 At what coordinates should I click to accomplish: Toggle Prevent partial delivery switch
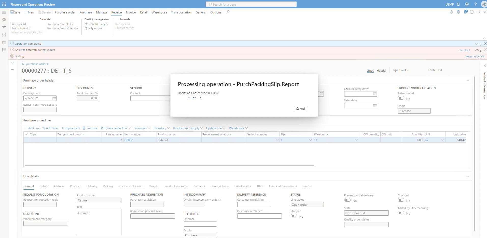pos(347,200)
